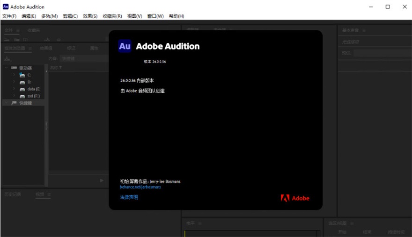Open the 内容 location dropdown field
412x237 pixels.
coord(84,58)
